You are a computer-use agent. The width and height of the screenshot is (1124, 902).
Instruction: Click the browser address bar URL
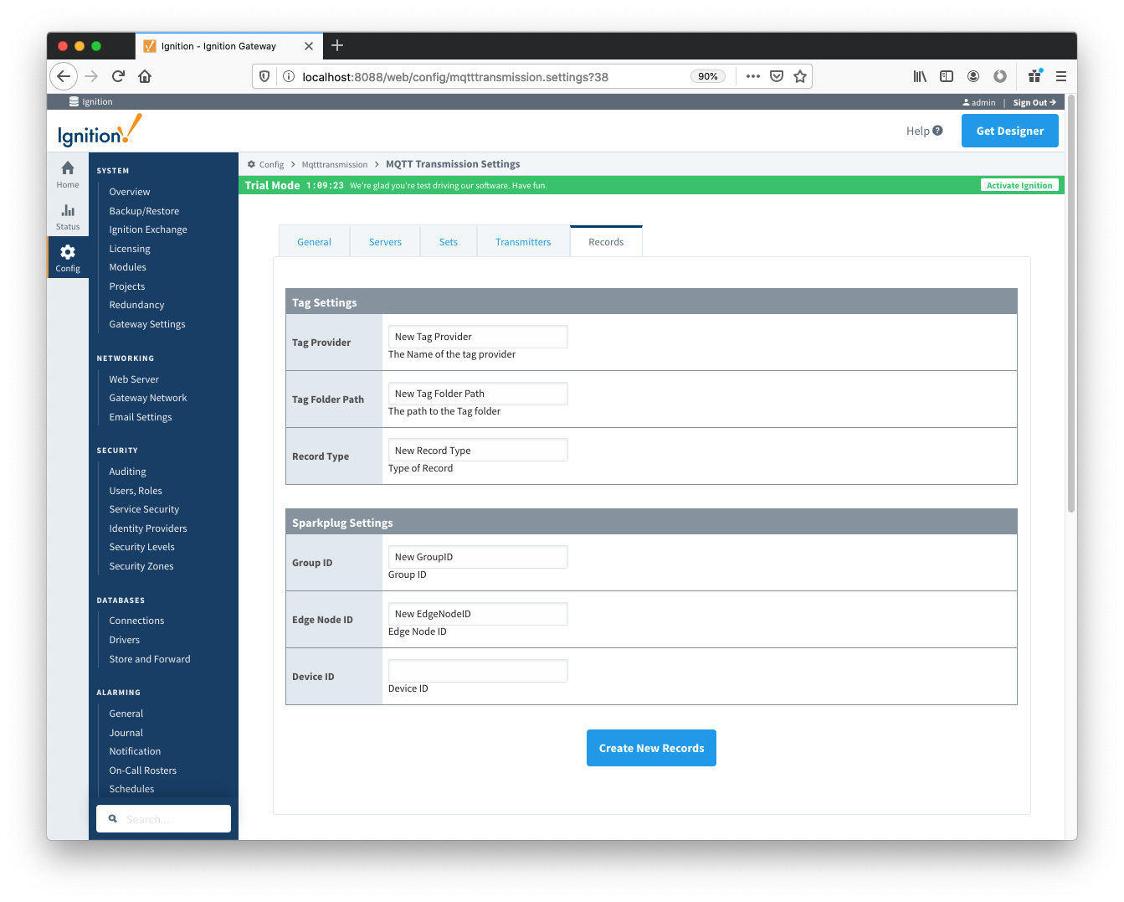tap(455, 77)
